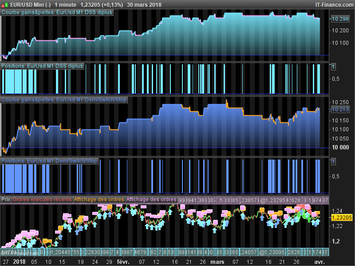The width and height of the screenshot is (355, 266).
Task: Click the pink ,23857 order label
Action: 248,200
